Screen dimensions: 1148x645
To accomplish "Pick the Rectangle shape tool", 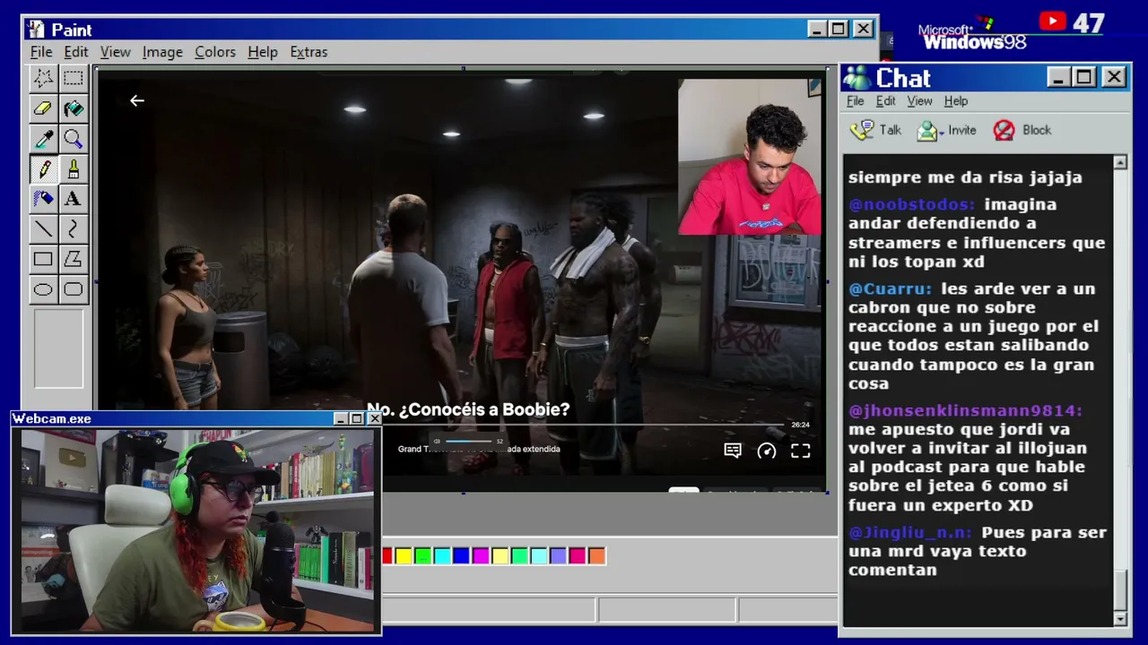I will tap(43, 260).
